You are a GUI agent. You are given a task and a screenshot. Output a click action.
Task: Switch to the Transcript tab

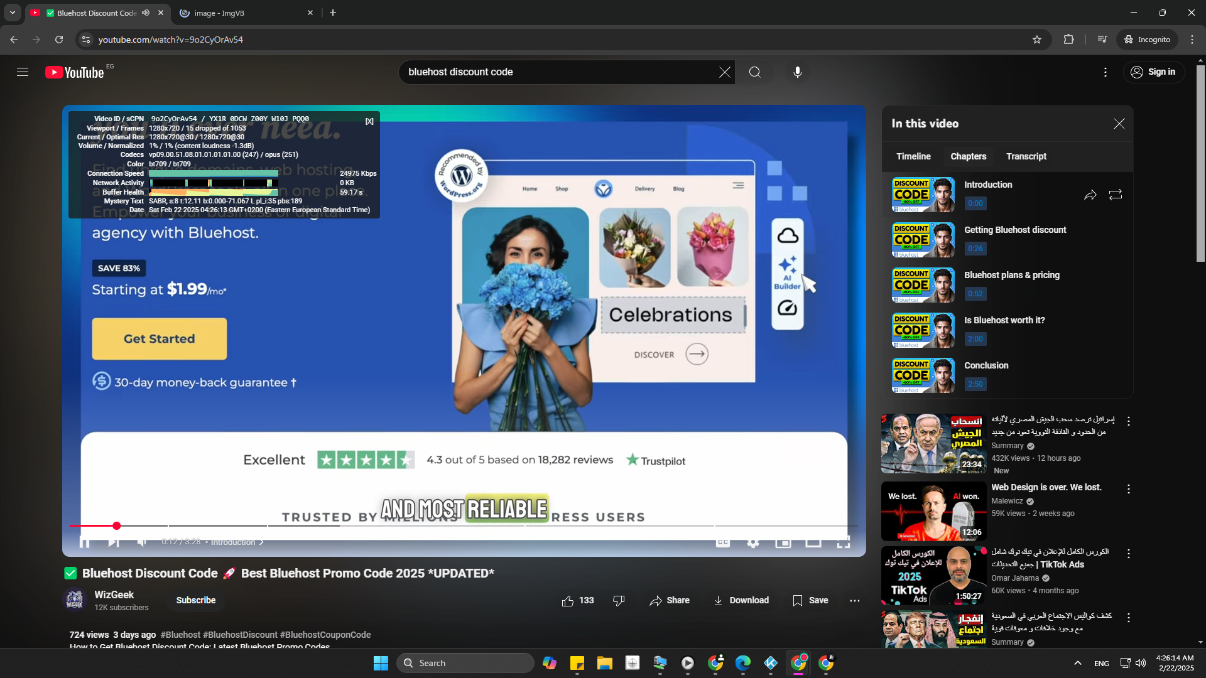click(1026, 156)
